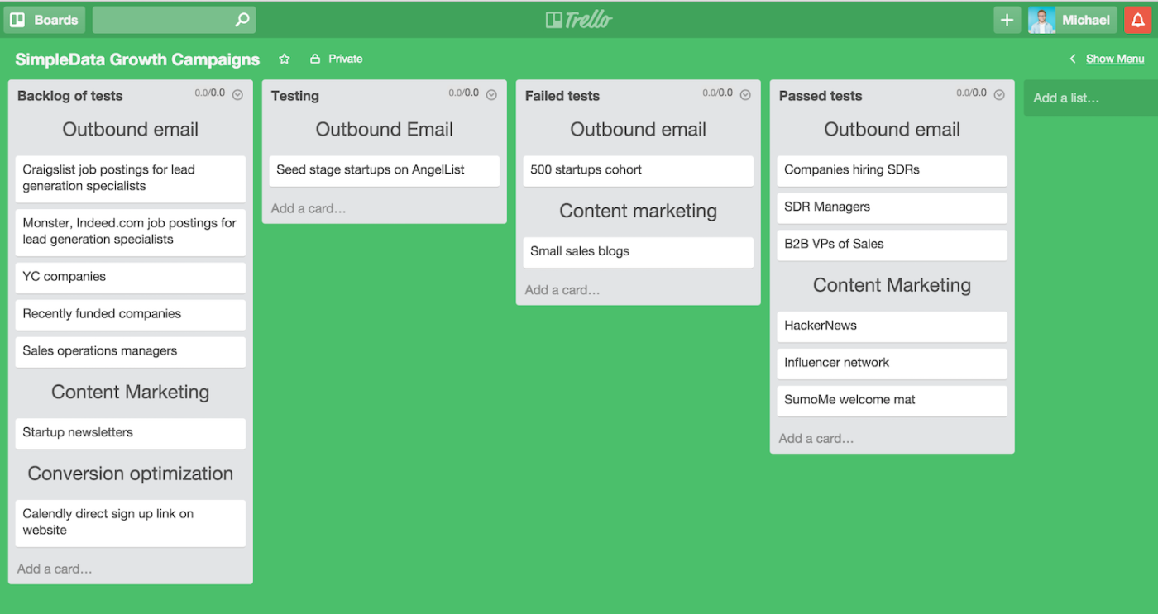1158x614 pixels.
Task: Open the Seed stage startups on AngelList card
Action: (385, 170)
